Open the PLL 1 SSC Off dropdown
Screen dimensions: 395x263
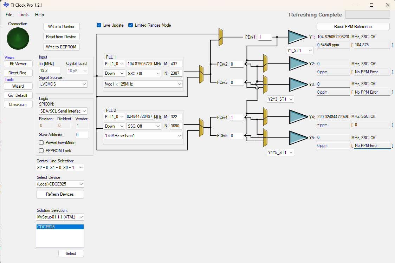144,73
